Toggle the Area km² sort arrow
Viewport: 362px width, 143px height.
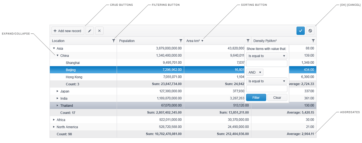coord(202,41)
